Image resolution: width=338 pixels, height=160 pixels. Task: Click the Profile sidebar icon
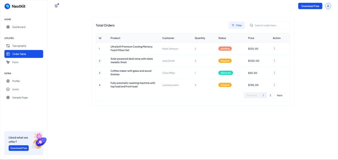(x=8, y=81)
